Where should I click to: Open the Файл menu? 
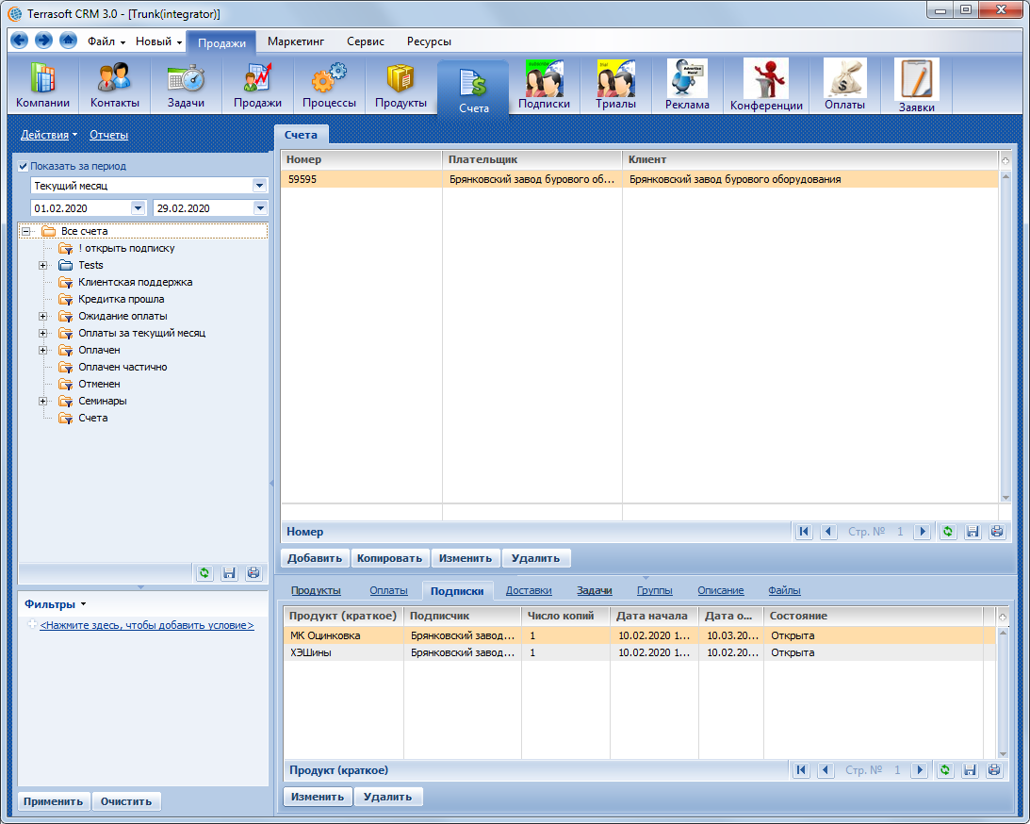click(106, 41)
